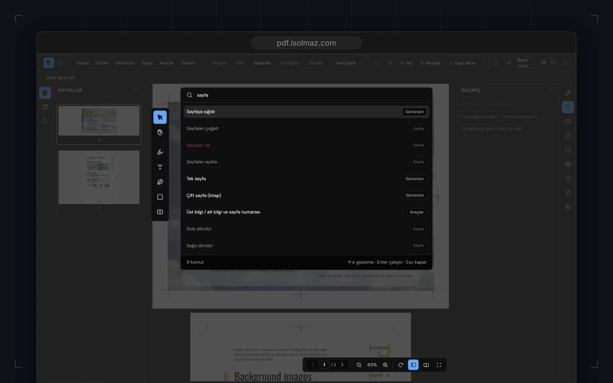Select the comment note tool
Image resolution: width=613 pixels, height=383 pixels.
[160, 212]
